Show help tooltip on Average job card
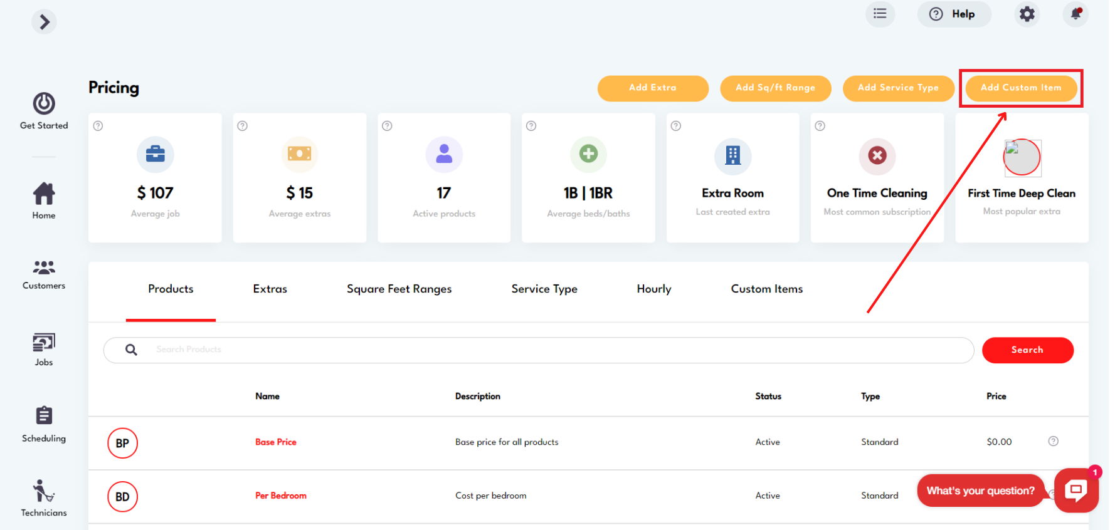The image size is (1115, 530). coord(98,126)
